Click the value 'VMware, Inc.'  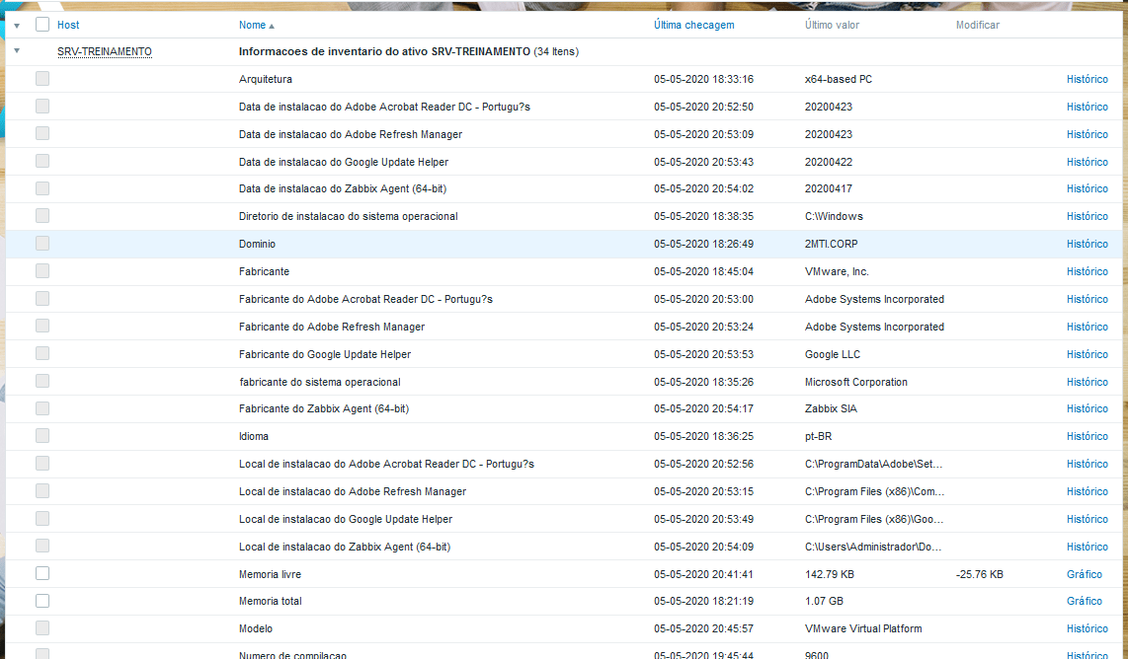click(x=837, y=271)
